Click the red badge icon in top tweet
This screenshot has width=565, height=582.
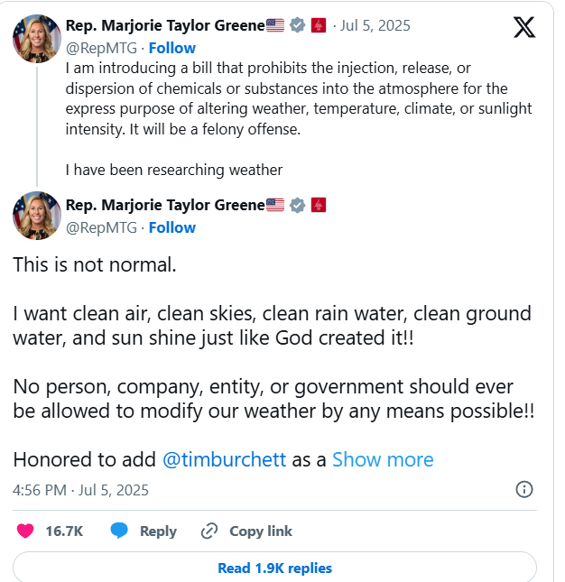click(319, 26)
